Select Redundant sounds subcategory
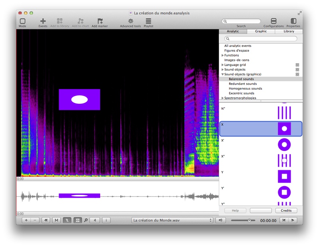The width and height of the screenshot is (319, 247). point(261,84)
